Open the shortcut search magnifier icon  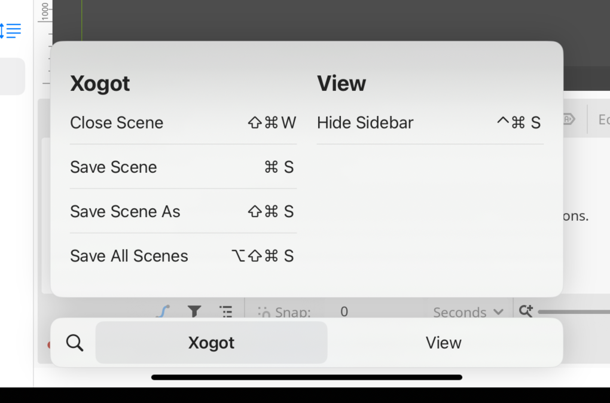coord(75,343)
